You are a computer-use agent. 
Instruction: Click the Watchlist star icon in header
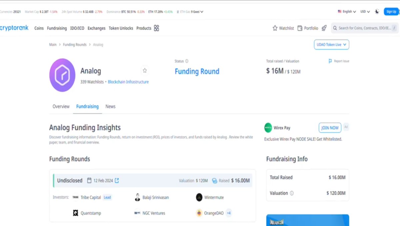coord(275,28)
